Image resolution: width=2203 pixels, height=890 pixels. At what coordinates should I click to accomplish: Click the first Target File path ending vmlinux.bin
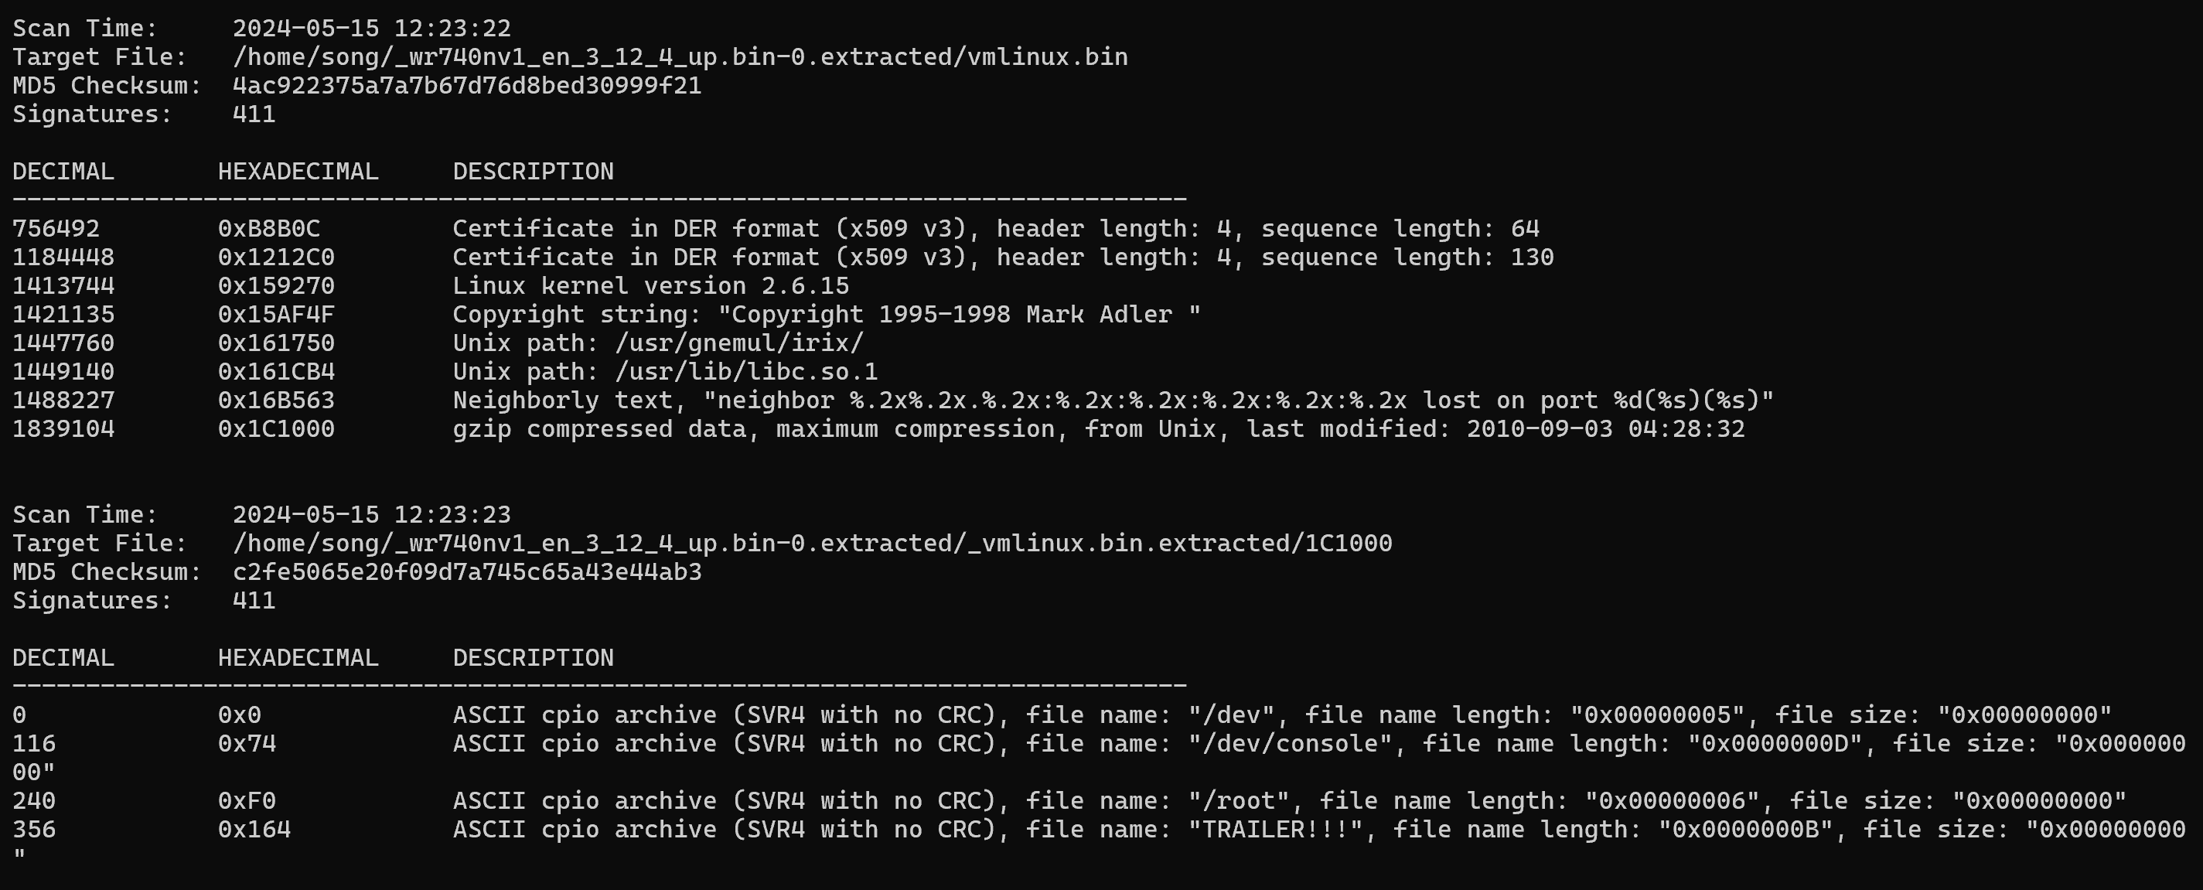680,57
